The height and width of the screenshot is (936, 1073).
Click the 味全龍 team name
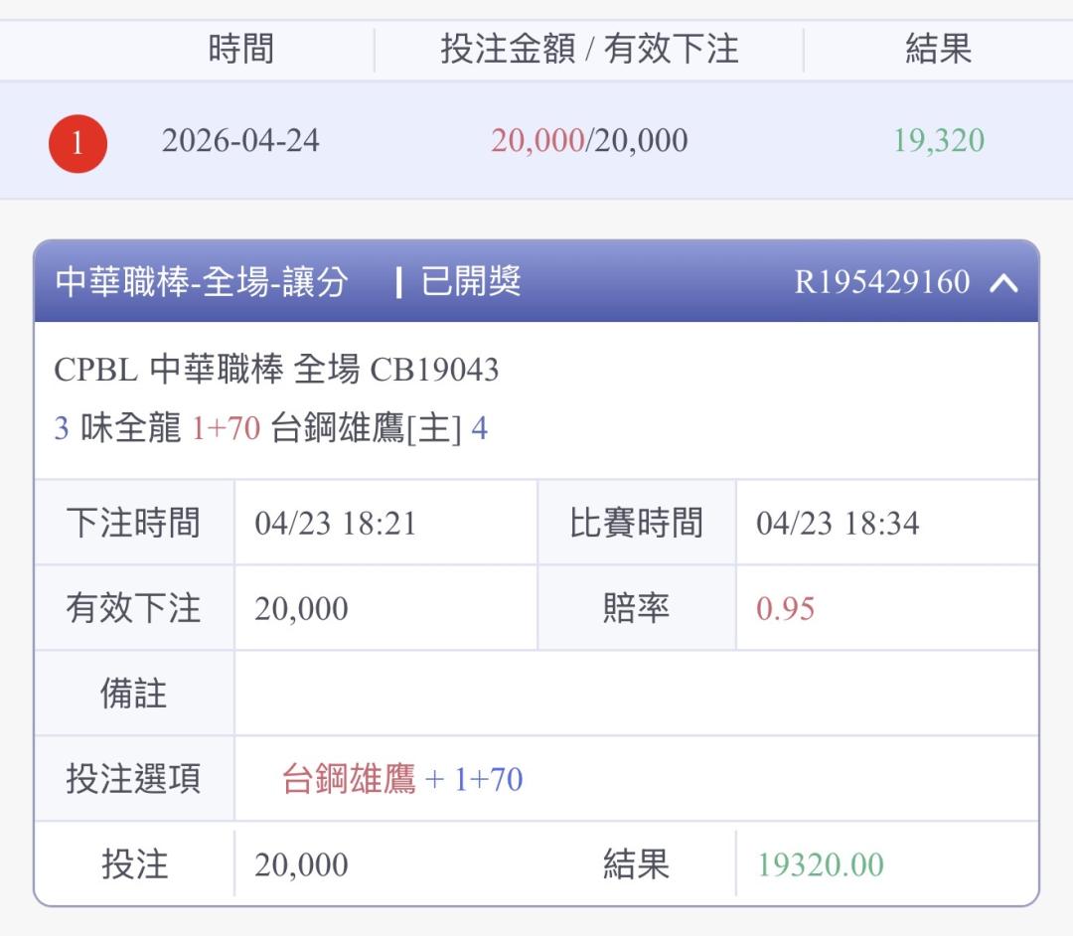130,429
